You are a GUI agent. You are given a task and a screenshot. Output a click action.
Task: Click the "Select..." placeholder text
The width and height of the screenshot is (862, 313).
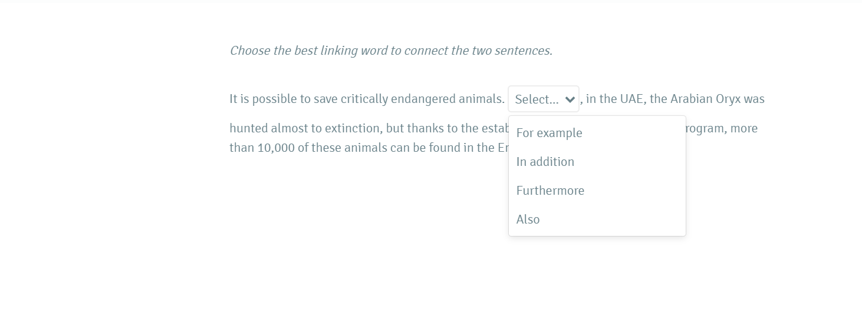click(x=536, y=99)
